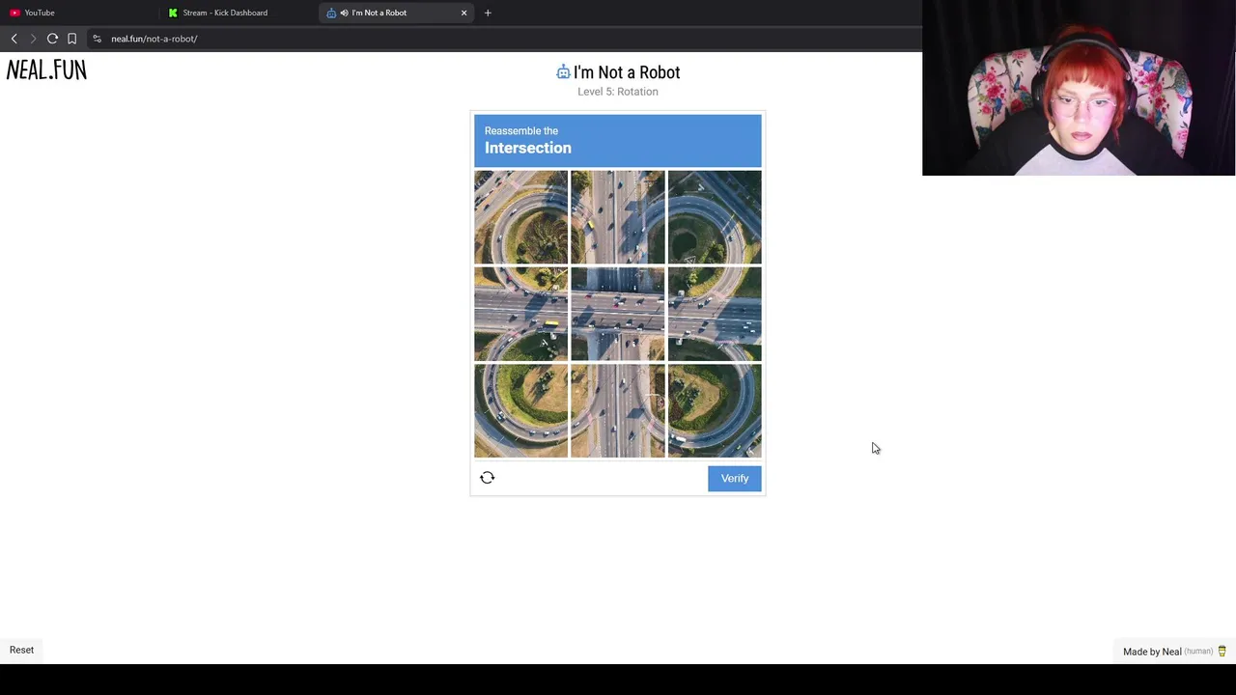Go back in browser history
Screen dimensions: 1236x695
14,39
